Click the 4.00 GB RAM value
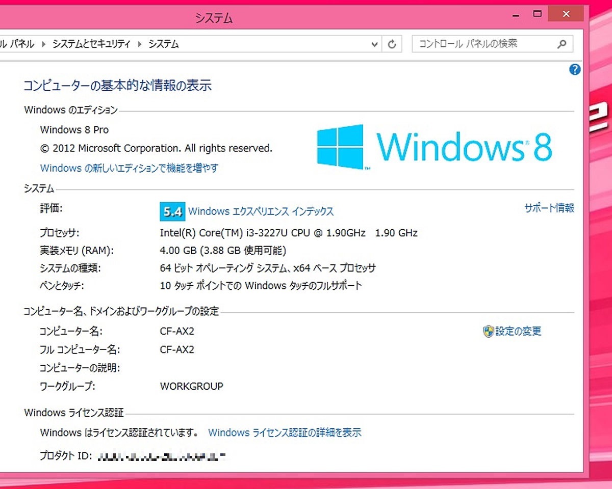This screenshot has width=612, height=489. pos(223,251)
